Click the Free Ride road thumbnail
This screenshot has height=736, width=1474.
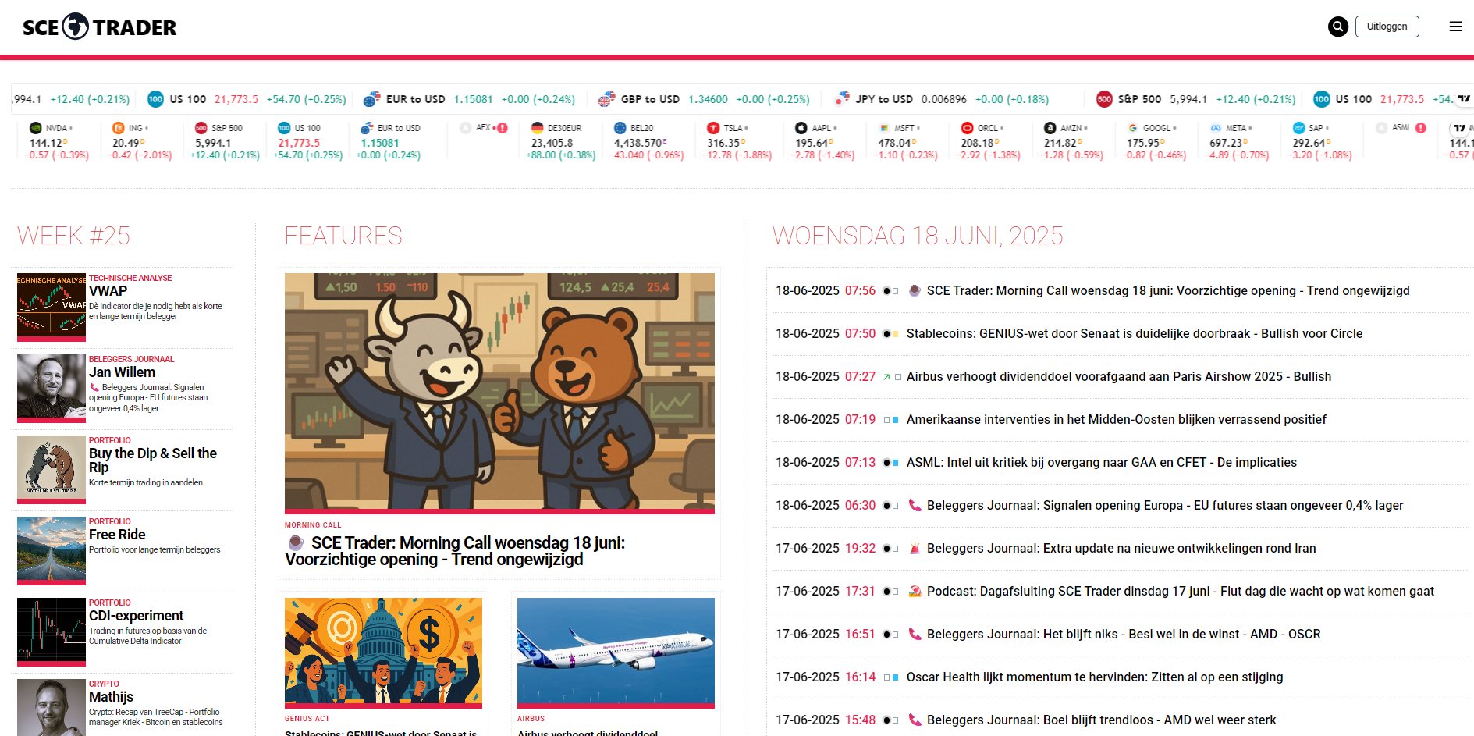coord(52,550)
